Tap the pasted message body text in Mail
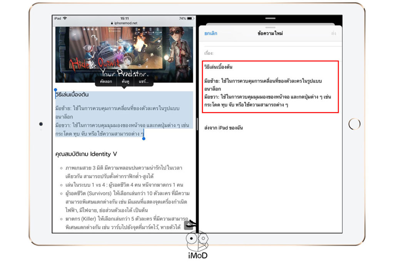 tap(269, 89)
